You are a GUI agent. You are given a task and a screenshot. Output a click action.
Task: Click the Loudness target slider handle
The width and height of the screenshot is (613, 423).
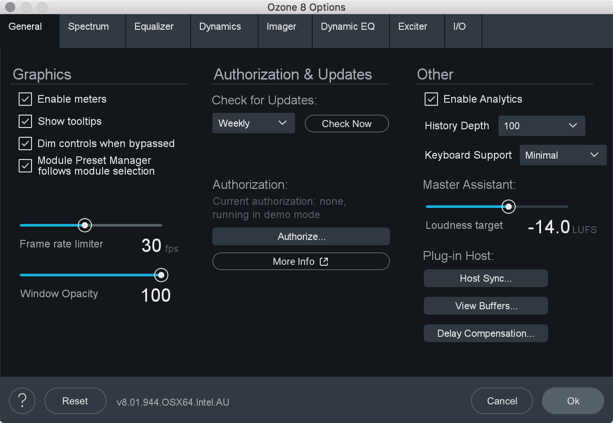pos(509,207)
